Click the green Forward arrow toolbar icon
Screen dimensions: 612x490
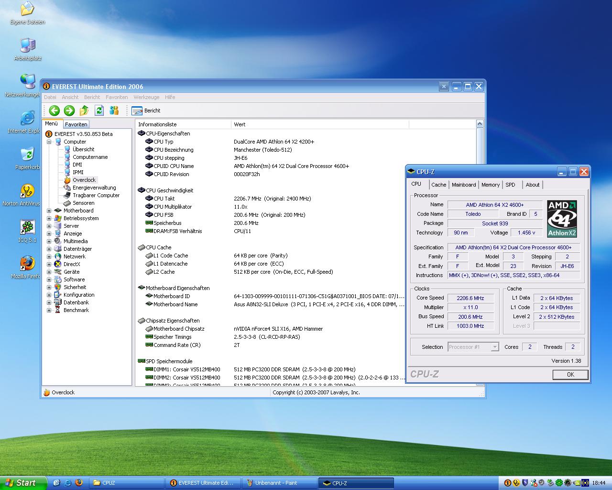click(69, 111)
